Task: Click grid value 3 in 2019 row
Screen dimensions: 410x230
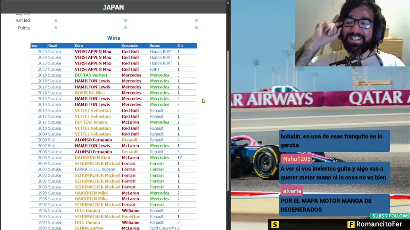Action: [x=178, y=75]
